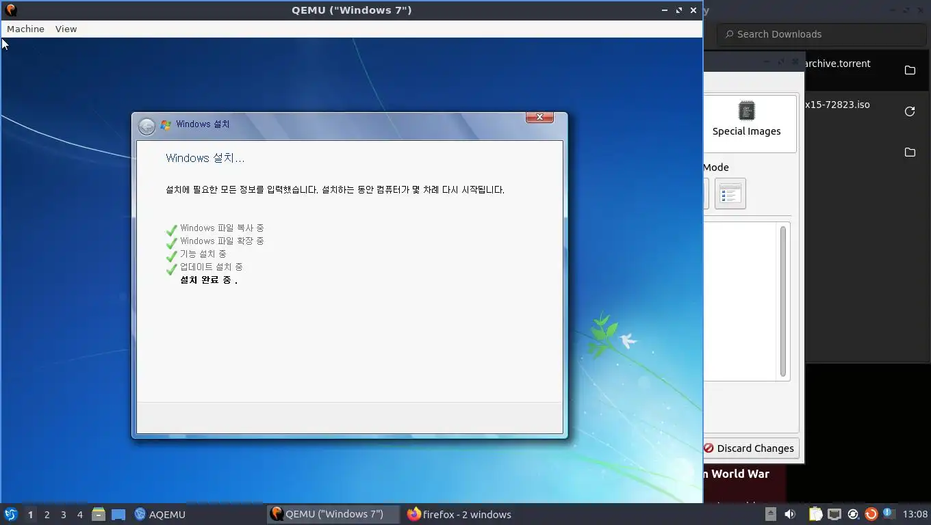Switch to the list view mode icon
Viewport: 931px width, 525px height.
tap(730, 193)
